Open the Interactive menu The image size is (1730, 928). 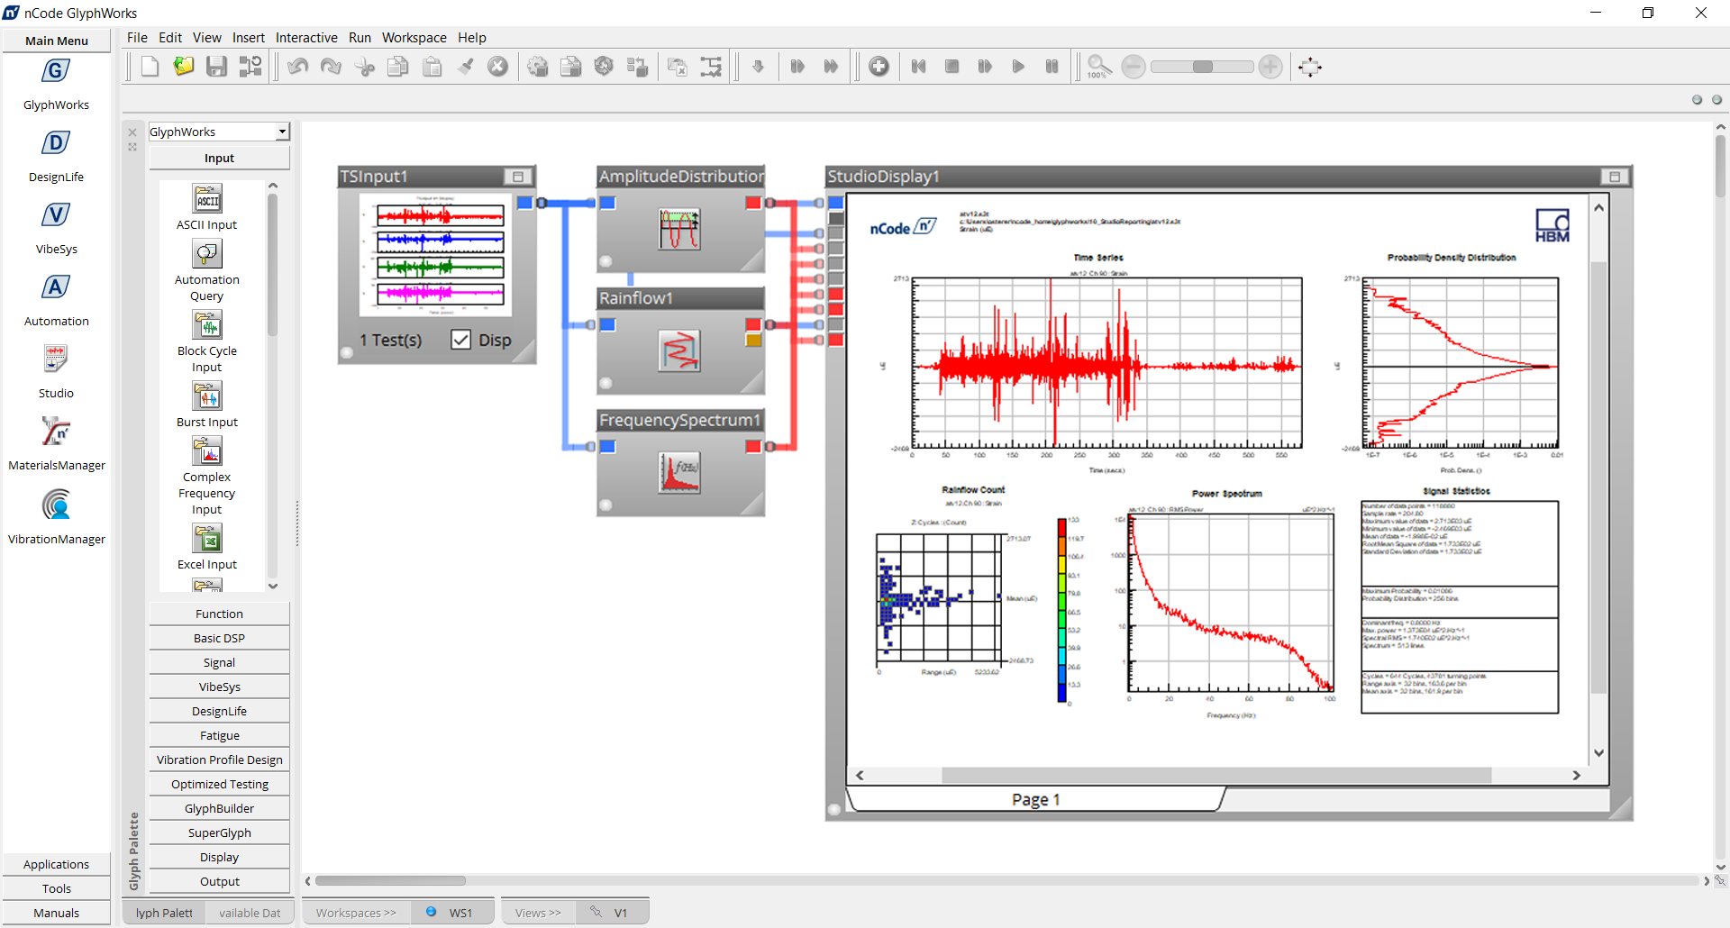pyautogui.click(x=306, y=37)
